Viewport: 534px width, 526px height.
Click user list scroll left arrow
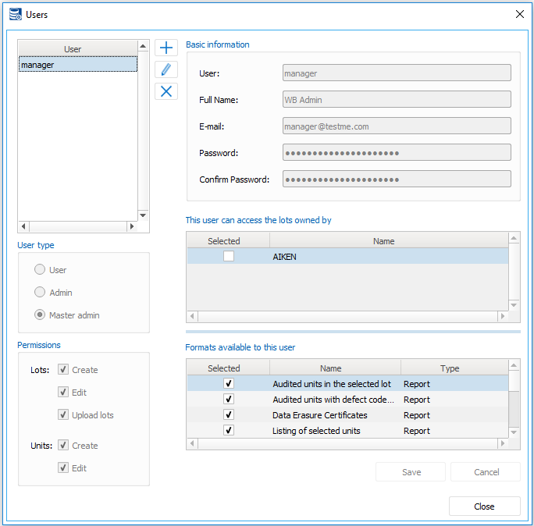coord(23,226)
